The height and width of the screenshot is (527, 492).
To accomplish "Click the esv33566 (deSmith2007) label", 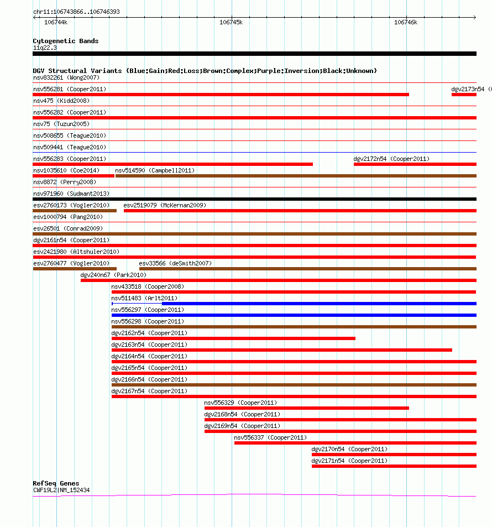I will pyautogui.click(x=175, y=263).
